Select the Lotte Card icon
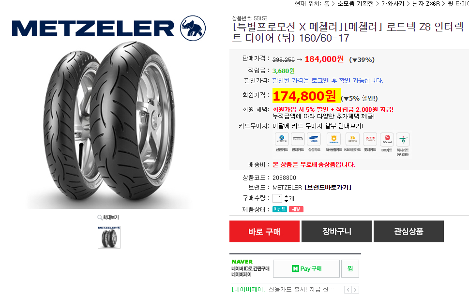The image size is (469, 295). coord(370,140)
